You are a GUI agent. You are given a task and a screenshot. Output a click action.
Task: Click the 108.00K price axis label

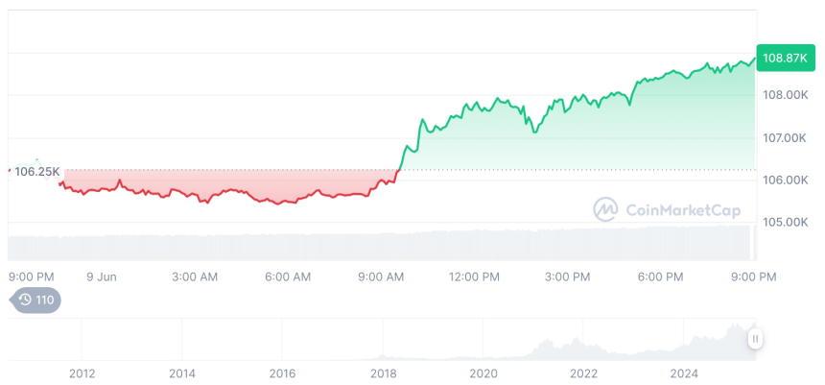click(785, 95)
